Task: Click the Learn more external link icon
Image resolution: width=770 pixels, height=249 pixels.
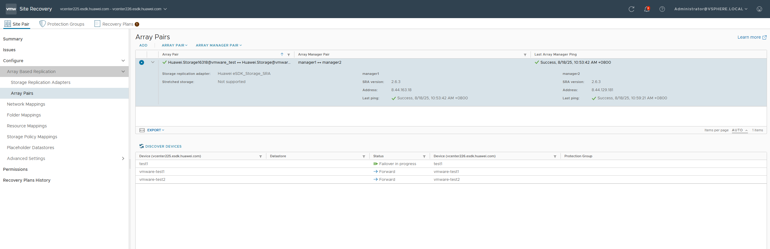Action: [x=765, y=37]
